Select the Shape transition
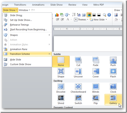Screen dimensions: 127x113 [x=61, y=73]
